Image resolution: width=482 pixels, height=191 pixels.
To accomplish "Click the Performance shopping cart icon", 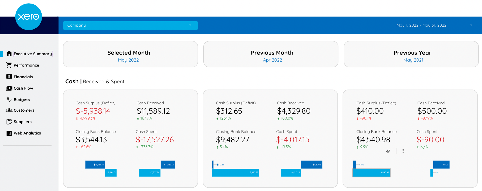I will (x=9, y=65).
